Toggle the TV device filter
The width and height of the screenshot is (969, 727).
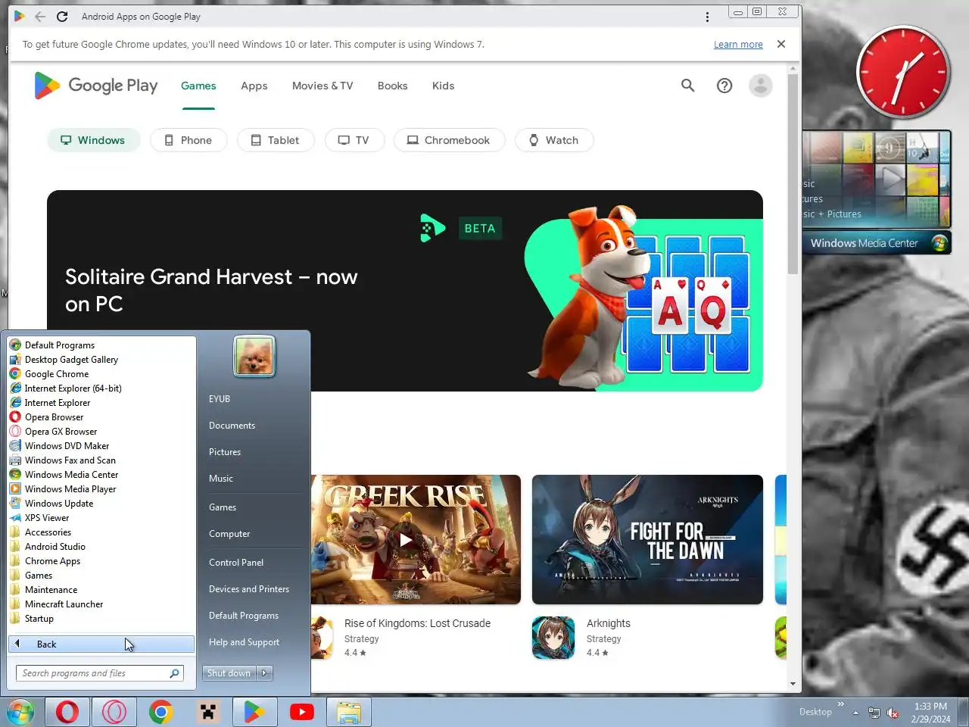coord(354,140)
